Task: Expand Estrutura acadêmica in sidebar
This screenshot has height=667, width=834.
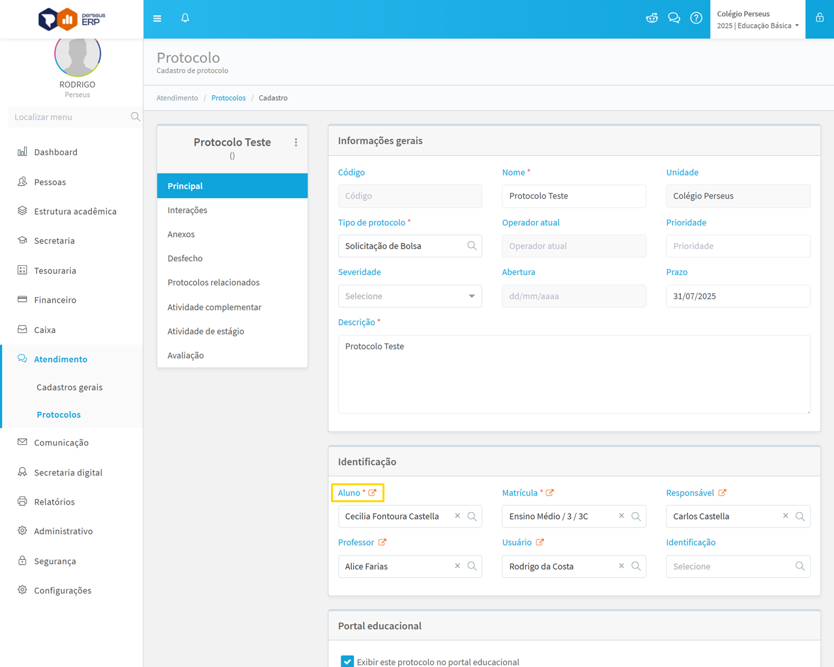Action: pyautogui.click(x=72, y=211)
